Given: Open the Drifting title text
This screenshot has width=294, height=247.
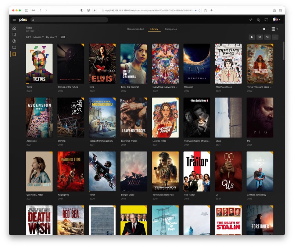Looking at the screenshot, I should click(x=62, y=141).
